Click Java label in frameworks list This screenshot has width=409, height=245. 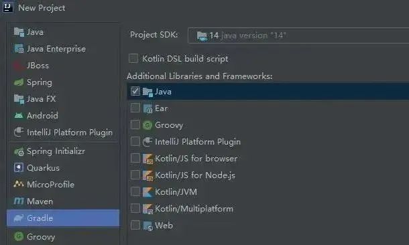(x=163, y=92)
